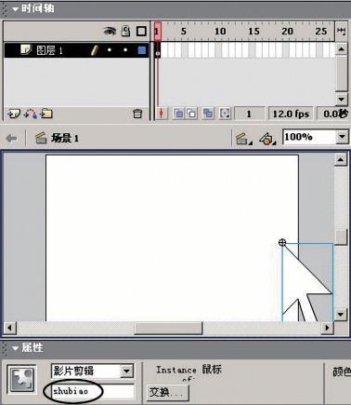Click the Edit Multiple Frames icon

tap(208, 114)
